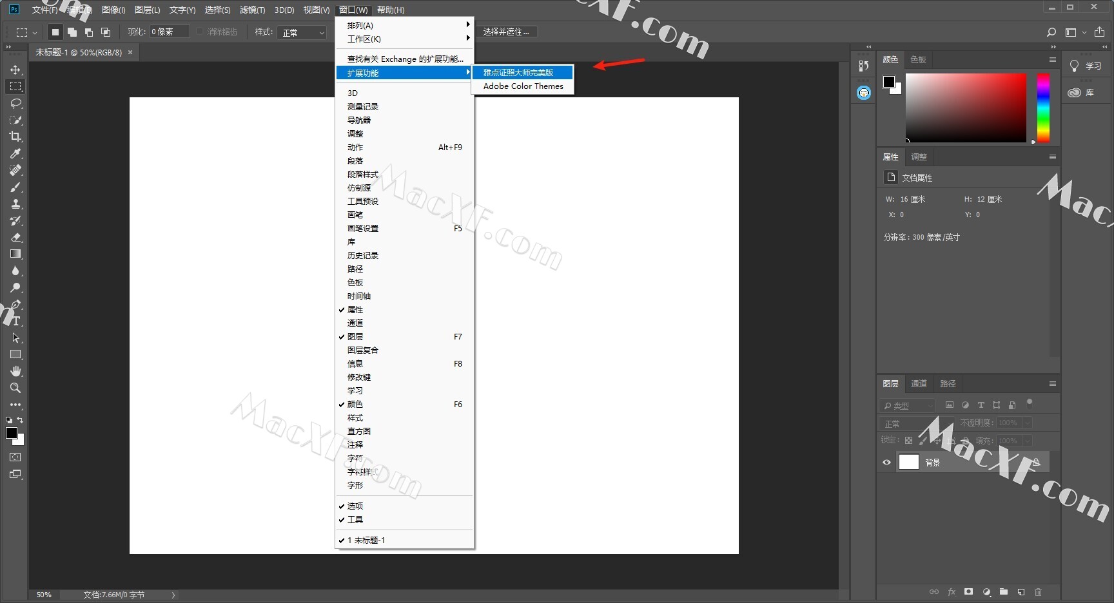Click 查找有关 Exchange 的扩展功能...
The height and width of the screenshot is (603, 1114).
[405, 59]
